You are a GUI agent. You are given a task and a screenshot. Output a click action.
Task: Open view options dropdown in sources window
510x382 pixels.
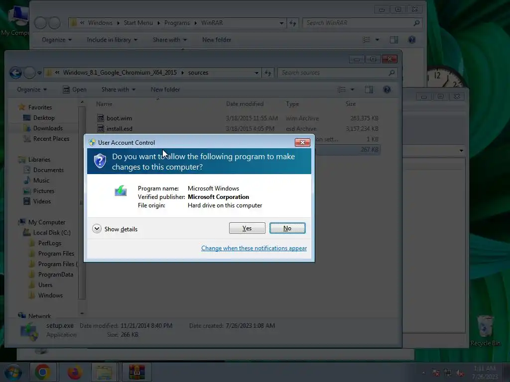(352, 90)
